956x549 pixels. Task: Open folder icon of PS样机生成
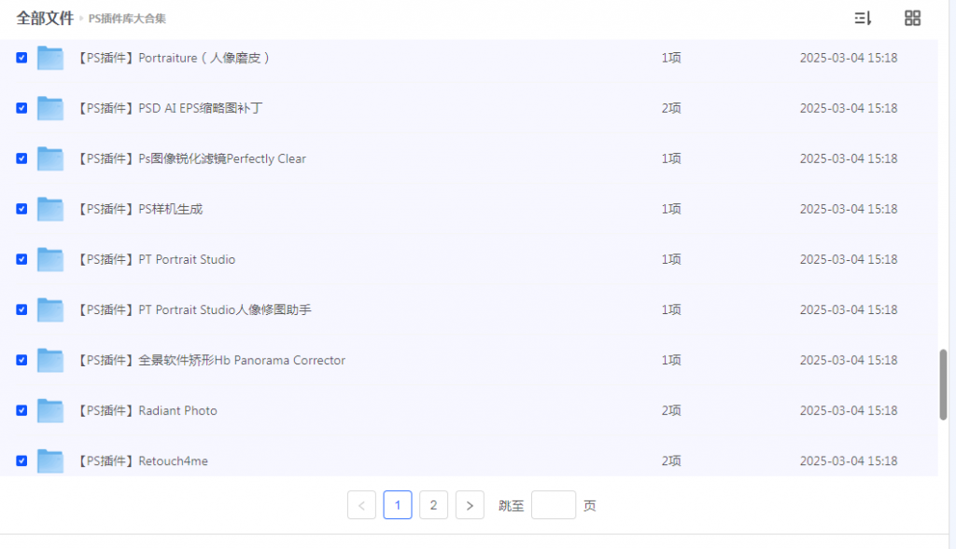(x=50, y=209)
